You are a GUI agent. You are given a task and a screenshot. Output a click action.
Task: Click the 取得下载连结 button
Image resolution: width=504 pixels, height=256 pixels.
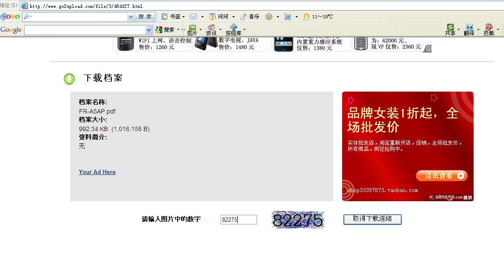pyautogui.click(x=372, y=219)
